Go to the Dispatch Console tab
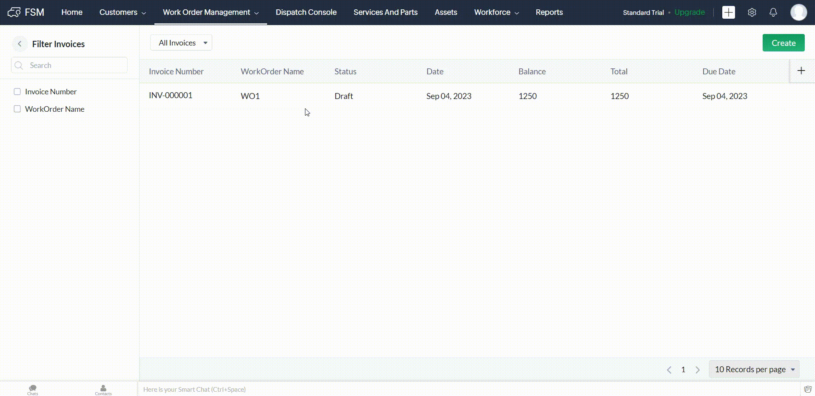Viewport: 815px width, 396px height. coord(306,12)
